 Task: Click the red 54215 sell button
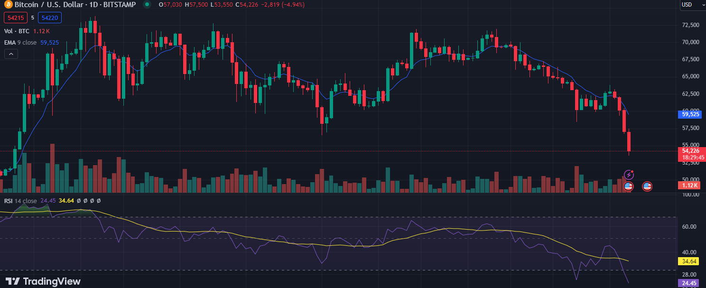coord(15,18)
